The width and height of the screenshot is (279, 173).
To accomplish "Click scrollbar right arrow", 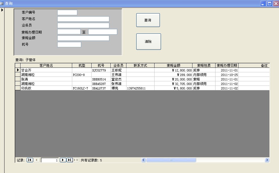I will pyautogui.click(x=267, y=160).
